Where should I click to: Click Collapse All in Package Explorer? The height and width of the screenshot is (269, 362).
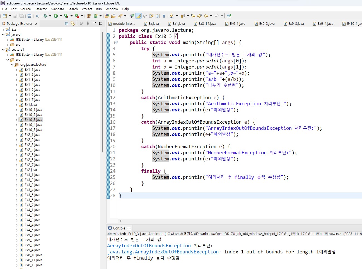[x=66, y=24]
